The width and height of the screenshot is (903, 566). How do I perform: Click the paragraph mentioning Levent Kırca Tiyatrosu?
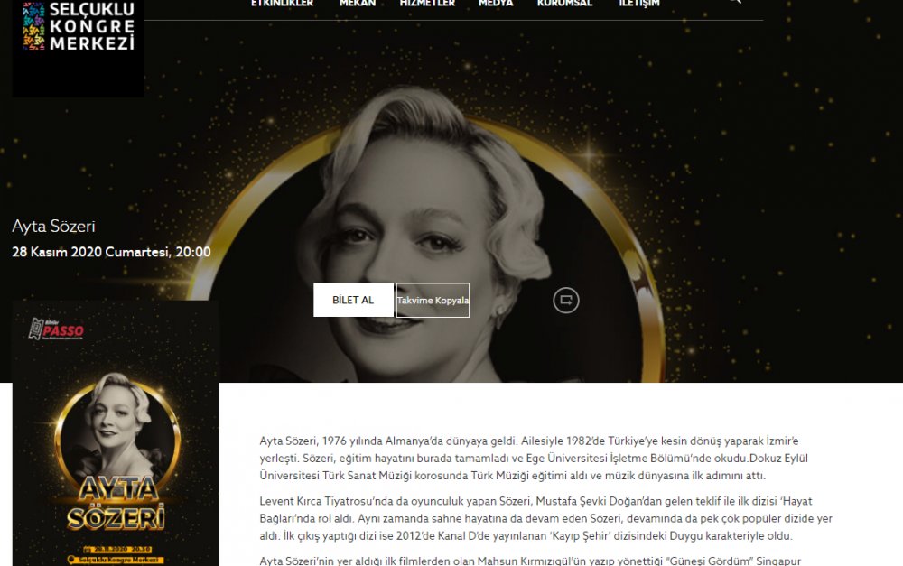(546, 518)
